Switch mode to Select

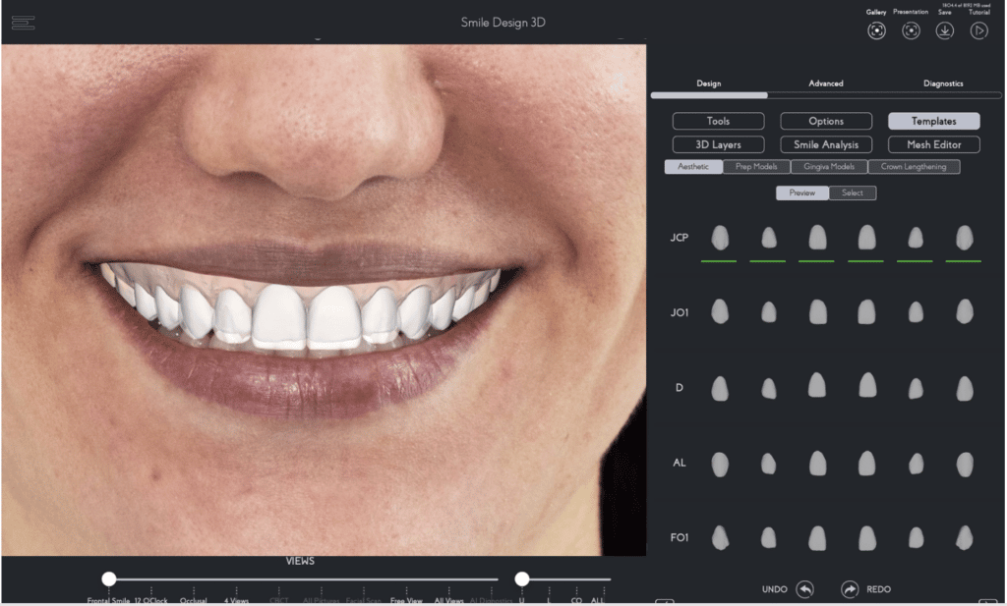pyautogui.click(x=853, y=193)
